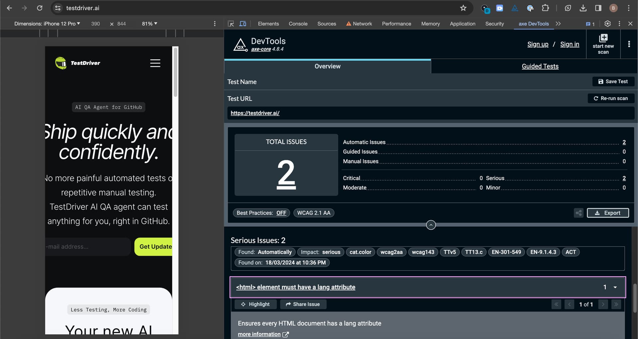Click the mobile preview vertical scrollbar
The height and width of the screenshot is (339, 638).
coord(175,72)
